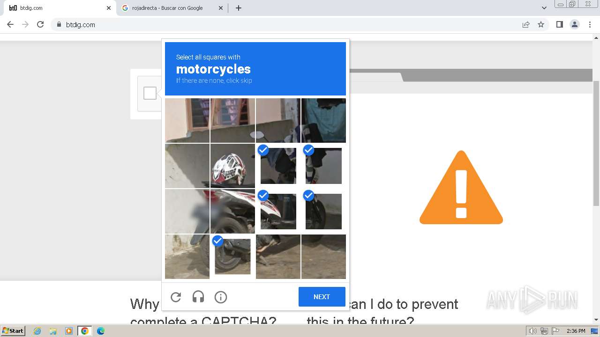Select top-left tile with the window
Viewport: 600px width, 337px height.
point(187,120)
